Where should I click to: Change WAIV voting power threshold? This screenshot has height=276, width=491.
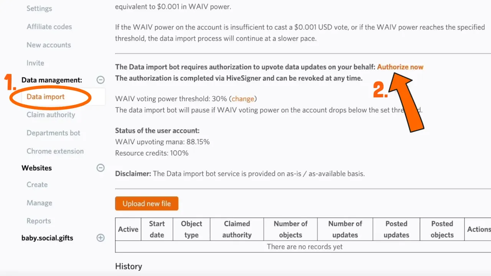tap(243, 99)
